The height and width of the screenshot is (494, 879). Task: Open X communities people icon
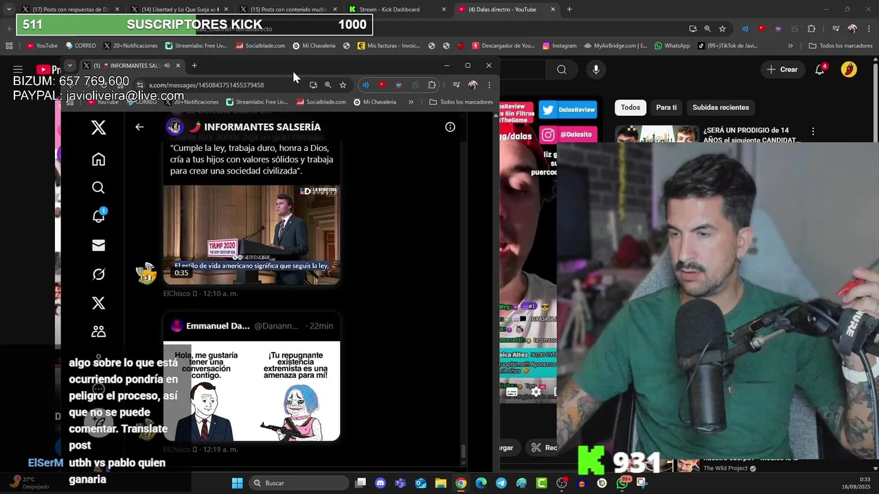(98, 331)
